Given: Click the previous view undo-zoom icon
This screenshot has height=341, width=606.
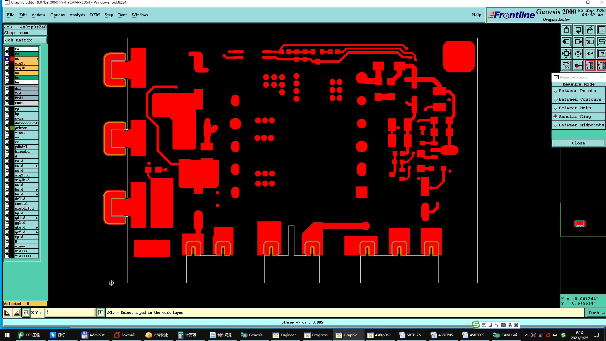Looking at the screenshot, I should pos(590,42).
